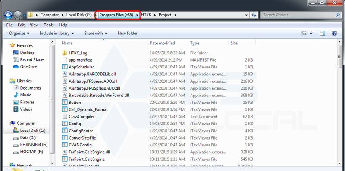The width and height of the screenshot is (345, 171).
Task: Select the AxInterop.FPSpreadADO.dll file icon
Action: click(64, 81)
